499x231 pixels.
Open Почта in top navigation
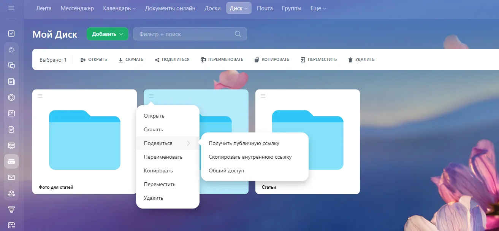click(265, 8)
